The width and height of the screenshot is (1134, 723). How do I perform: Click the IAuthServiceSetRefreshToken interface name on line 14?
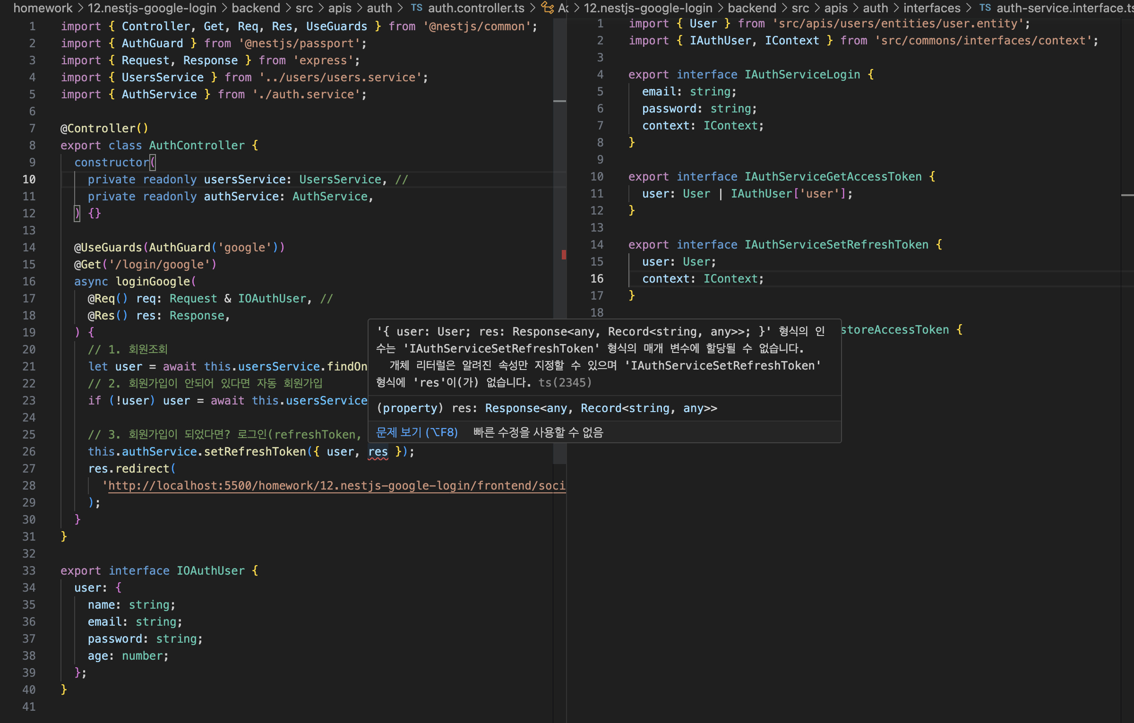(x=836, y=245)
